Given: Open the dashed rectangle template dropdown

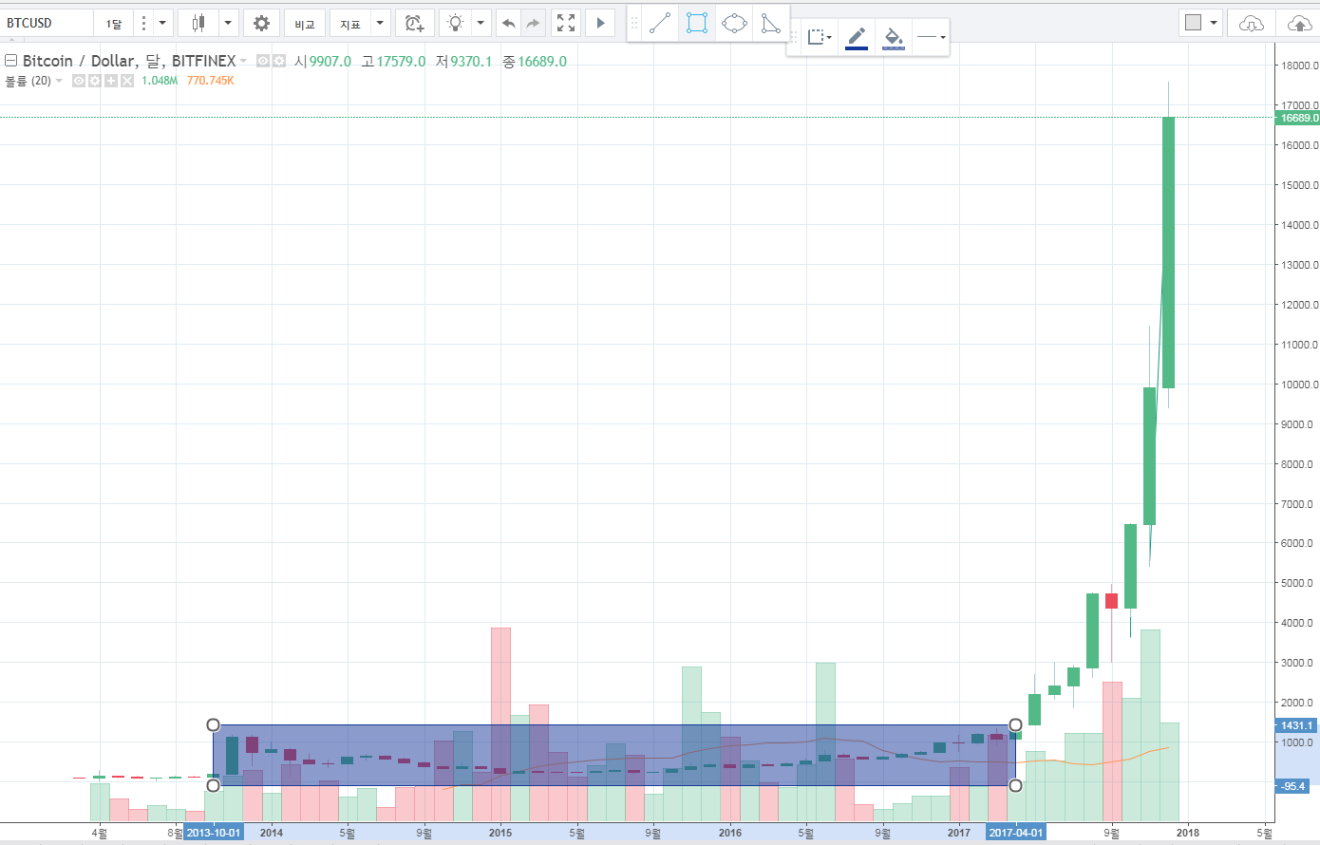Looking at the screenshot, I should click(820, 37).
